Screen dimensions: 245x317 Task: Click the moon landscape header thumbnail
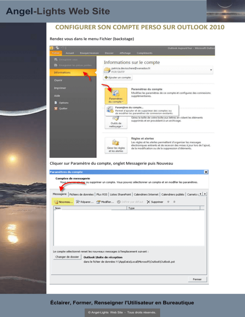pyautogui.click(x=226, y=11)
